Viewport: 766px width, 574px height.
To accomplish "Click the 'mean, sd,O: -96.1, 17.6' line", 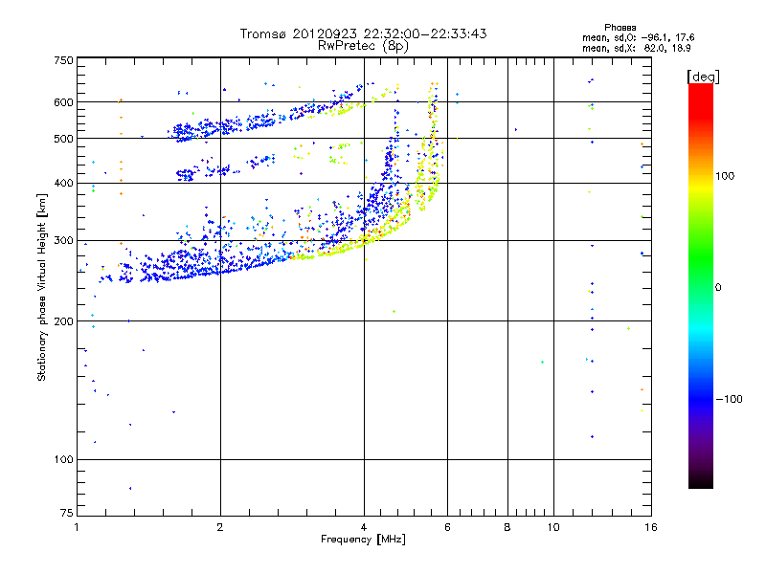I will (638, 37).
